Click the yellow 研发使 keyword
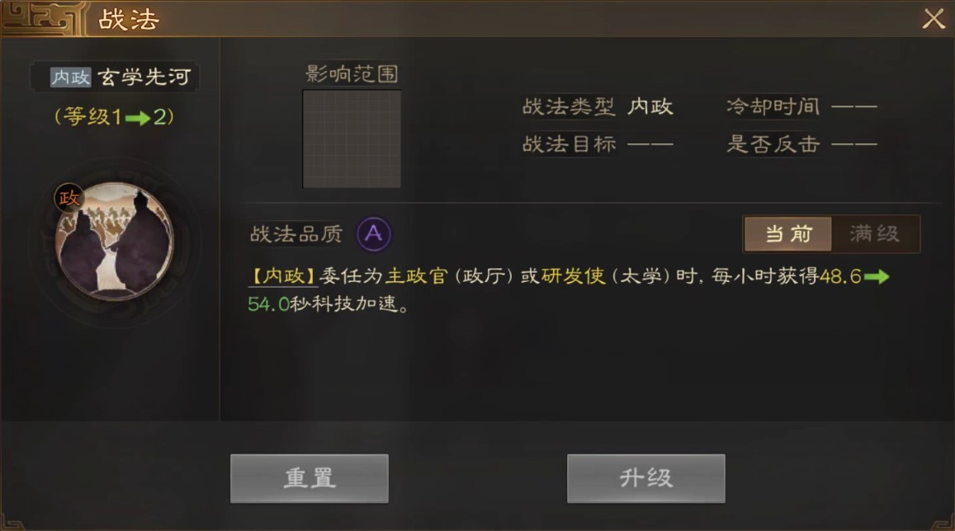 573,276
